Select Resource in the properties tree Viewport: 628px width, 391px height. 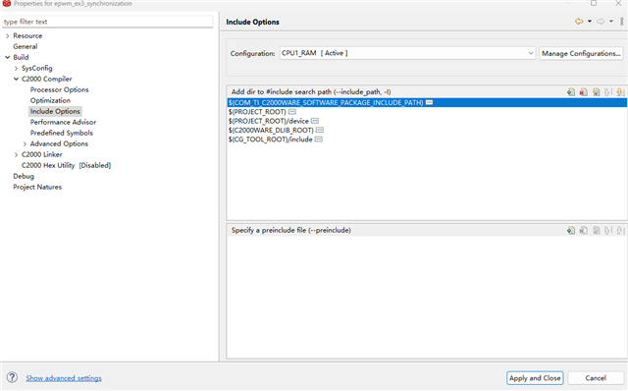27,35
